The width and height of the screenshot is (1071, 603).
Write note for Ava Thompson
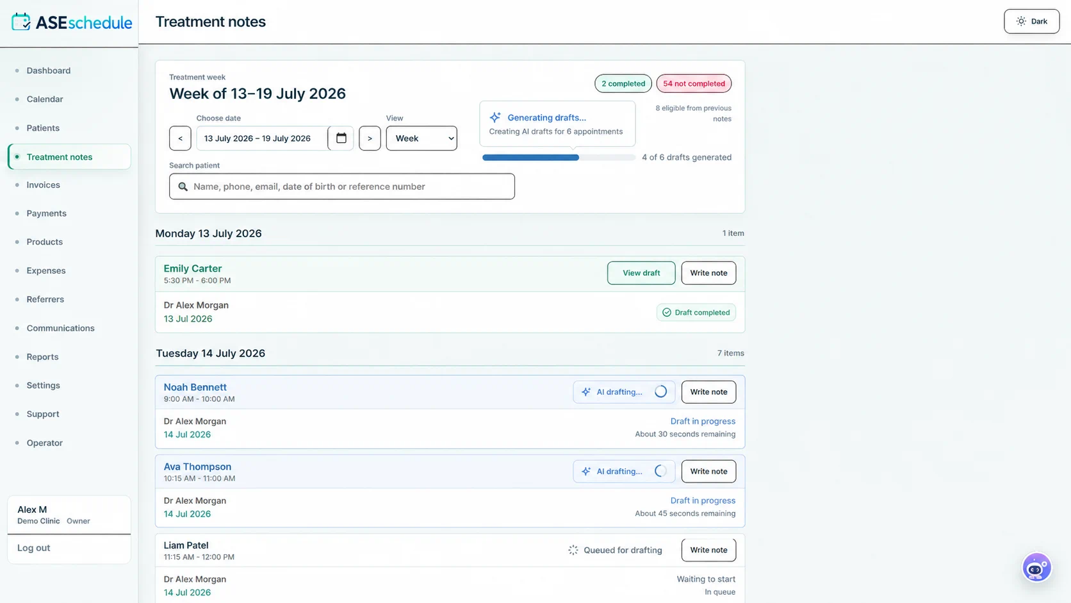708,471
